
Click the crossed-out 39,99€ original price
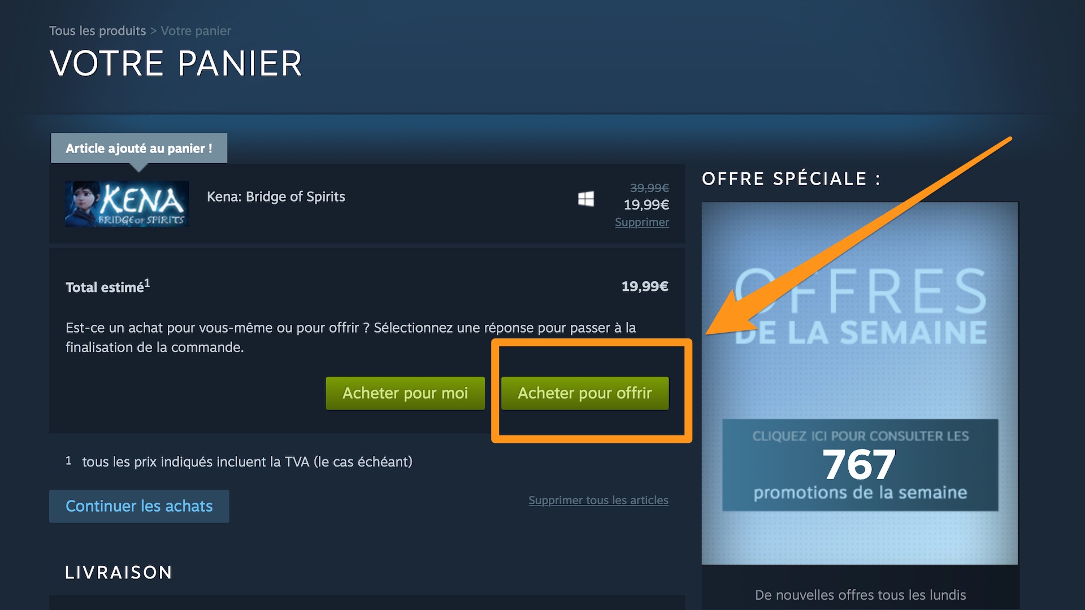coord(649,188)
